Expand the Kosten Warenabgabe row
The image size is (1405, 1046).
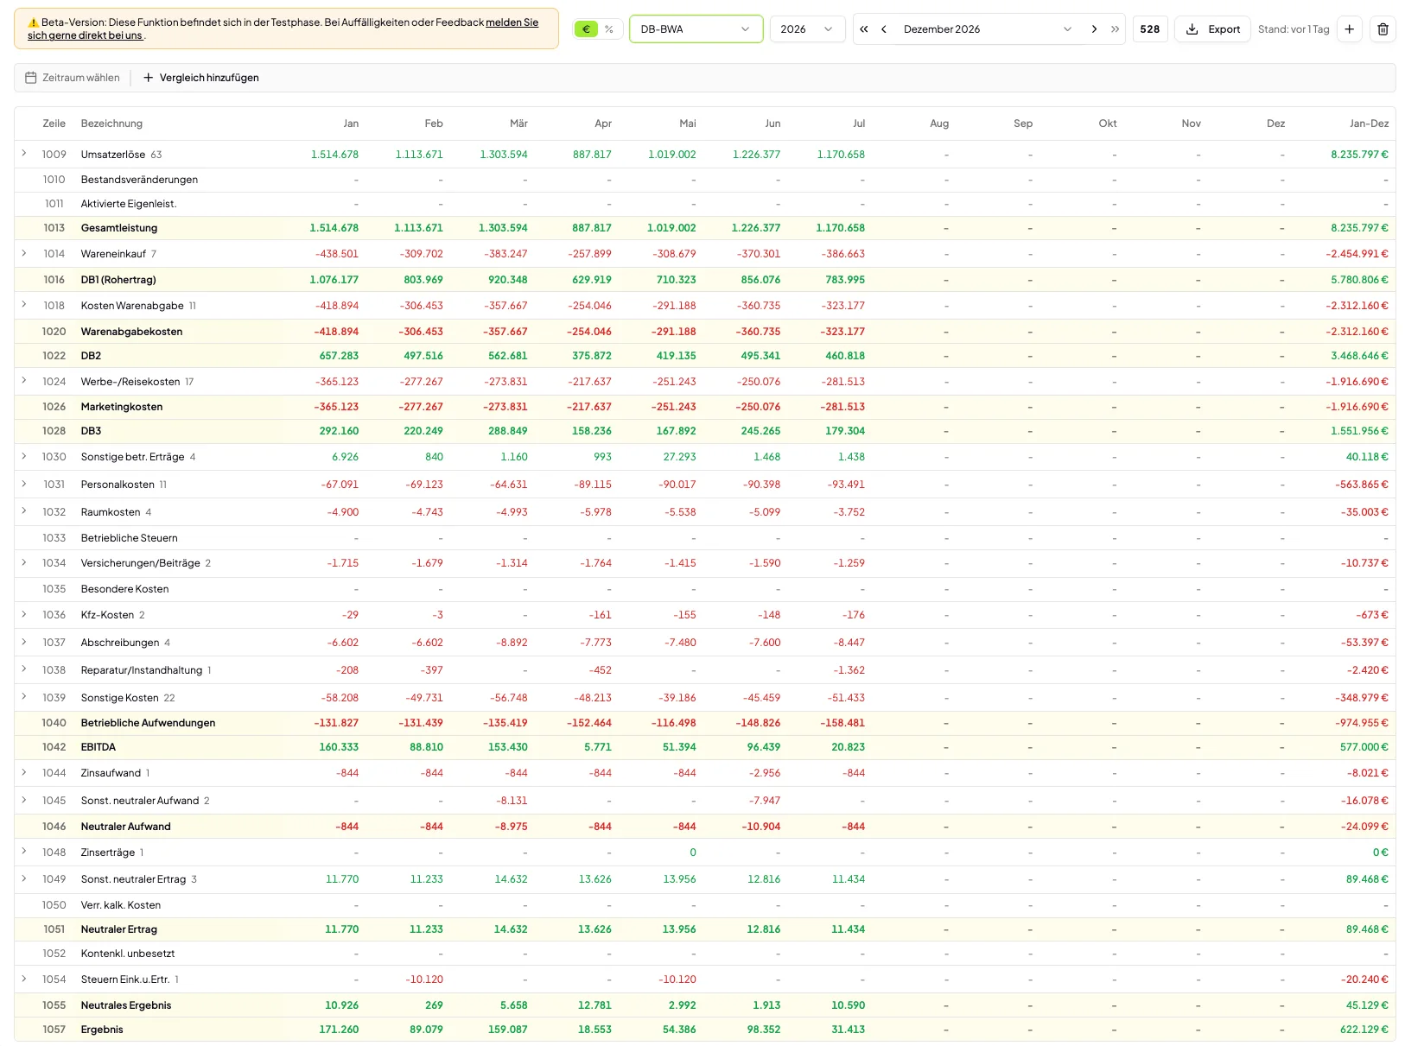(x=24, y=305)
